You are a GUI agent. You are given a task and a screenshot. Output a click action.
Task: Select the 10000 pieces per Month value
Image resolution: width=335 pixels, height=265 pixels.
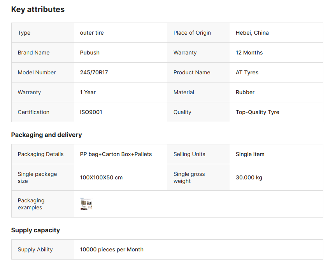[112, 249]
